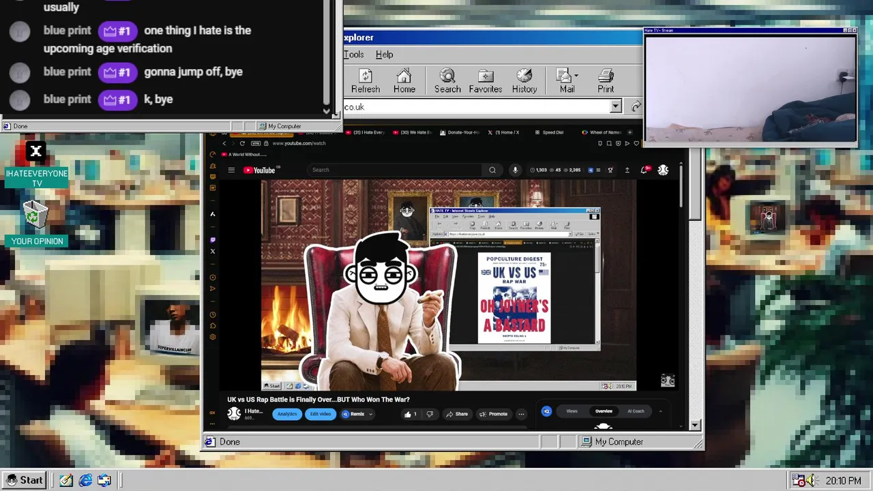Open the Tools menu
Viewport: 873px width, 491px height.
coord(353,55)
